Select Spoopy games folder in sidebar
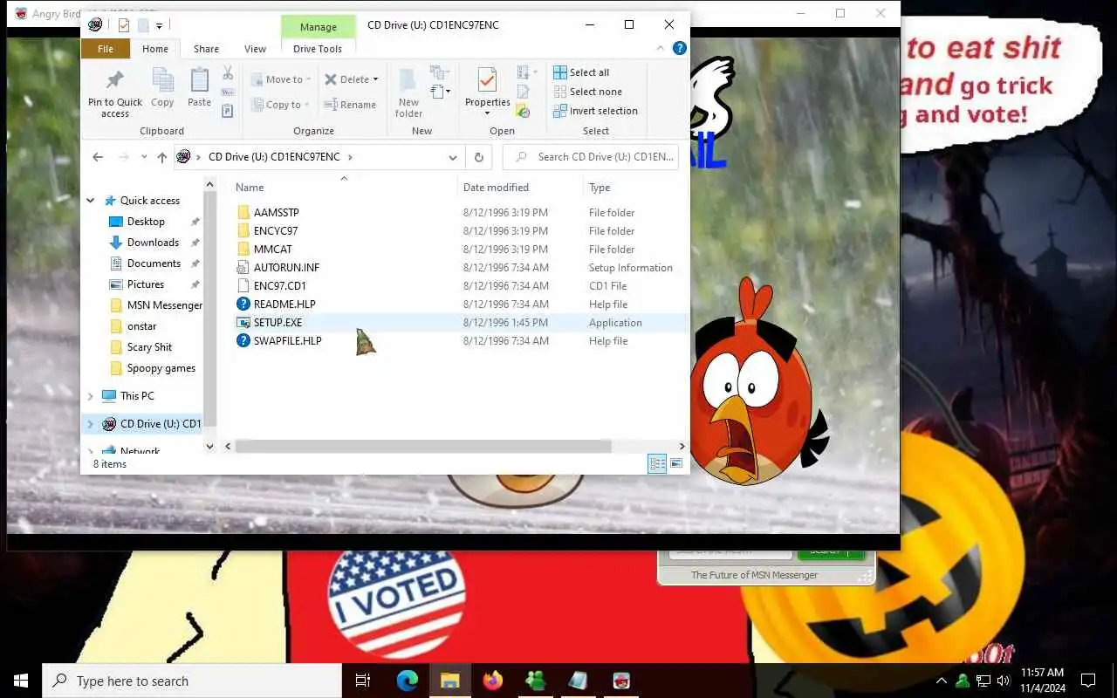This screenshot has height=698, width=1117. pos(161,368)
